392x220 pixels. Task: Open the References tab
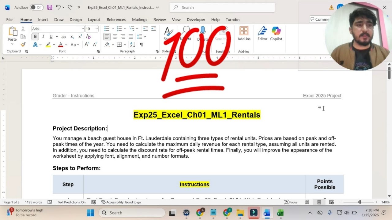116,20
